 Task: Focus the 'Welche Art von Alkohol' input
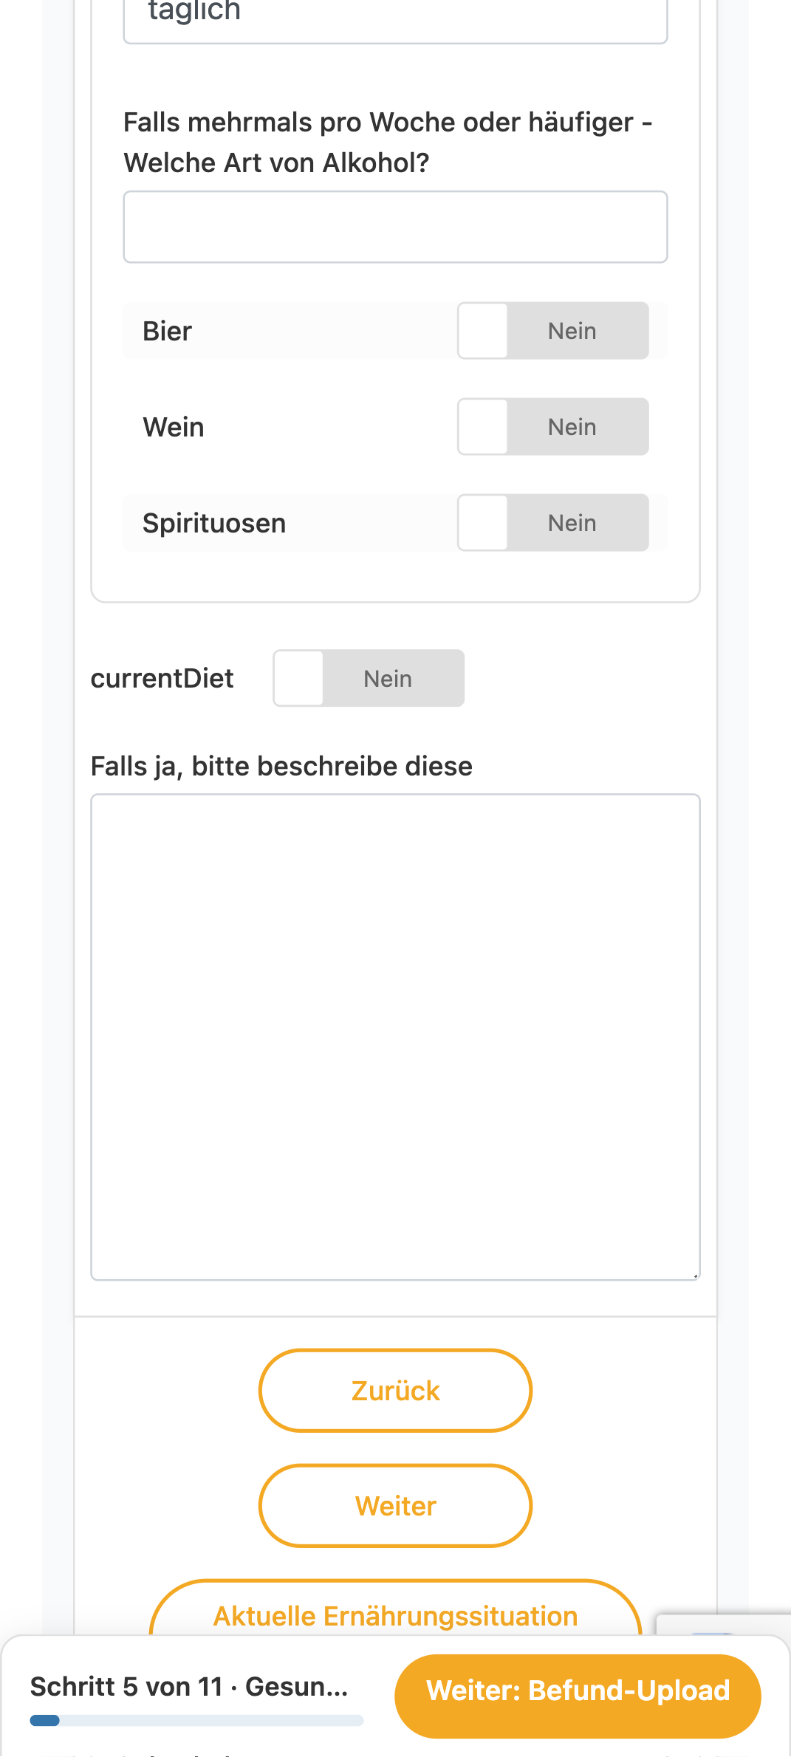[395, 227]
